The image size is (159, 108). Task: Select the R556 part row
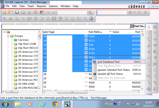click(92, 87)
